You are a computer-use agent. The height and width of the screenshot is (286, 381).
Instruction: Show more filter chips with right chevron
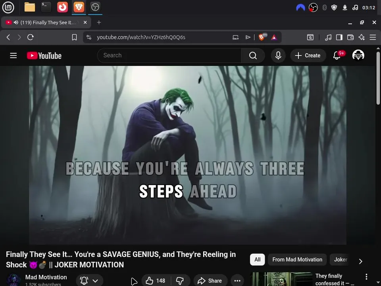tap(361, 261)
